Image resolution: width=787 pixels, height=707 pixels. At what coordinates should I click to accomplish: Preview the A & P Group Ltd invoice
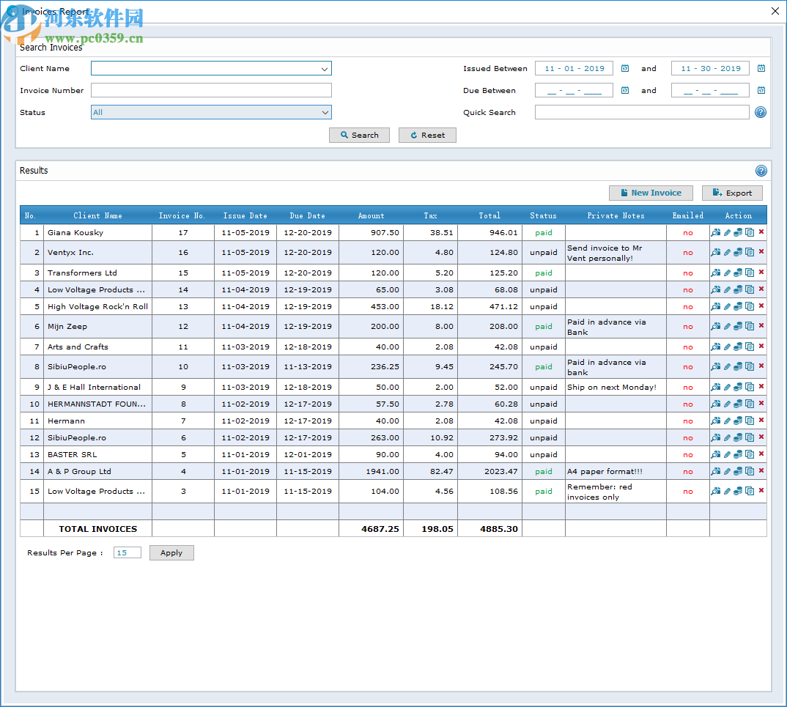715,472
